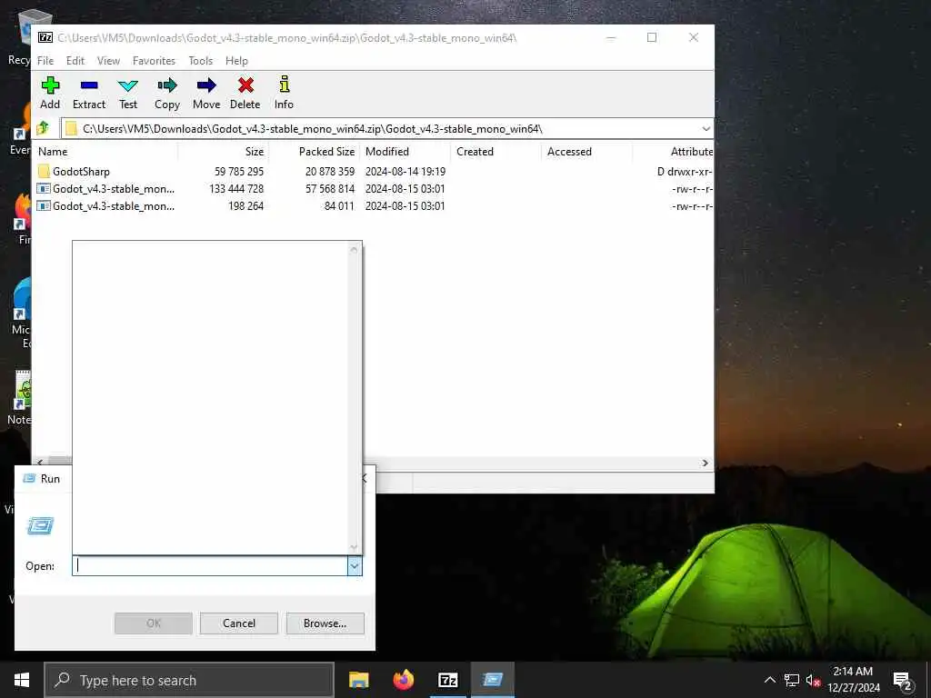Click the Run dialog taskbar button
Viewport: 931px width, 698px height.
pos(493,680)
